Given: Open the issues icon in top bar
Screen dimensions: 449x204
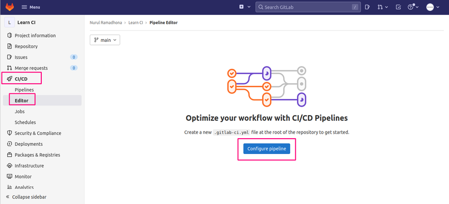Looking at the screenshot, I should (x=367, y=7).
